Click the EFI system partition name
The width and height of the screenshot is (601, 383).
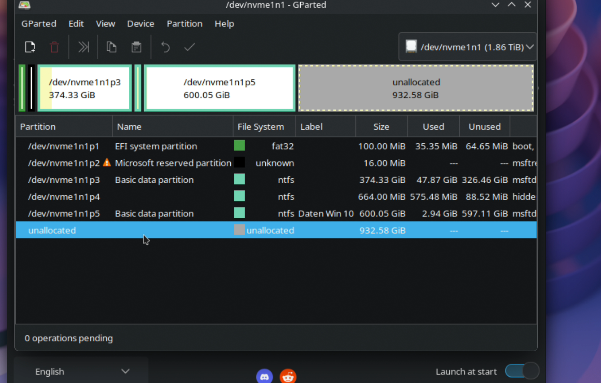156,146
